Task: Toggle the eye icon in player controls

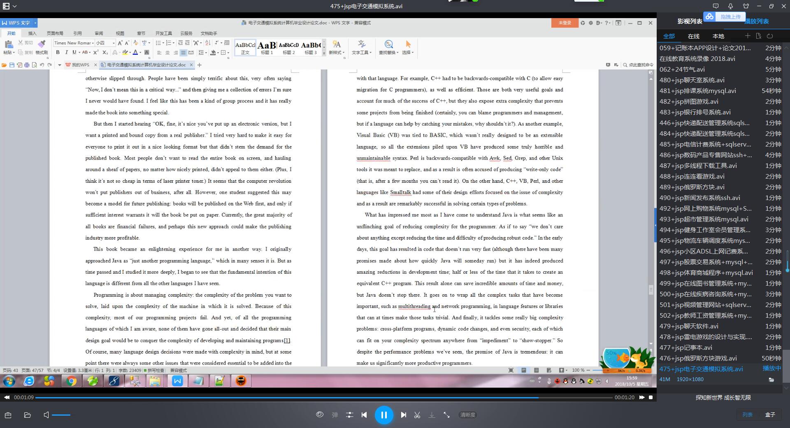Action: pyautogui.click(x=320, y=414)
